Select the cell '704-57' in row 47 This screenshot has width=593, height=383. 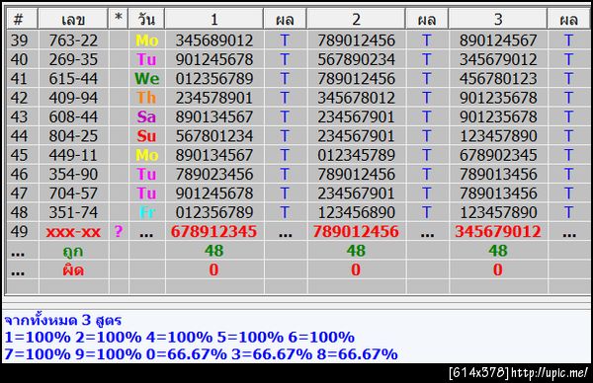click(73, 193)
